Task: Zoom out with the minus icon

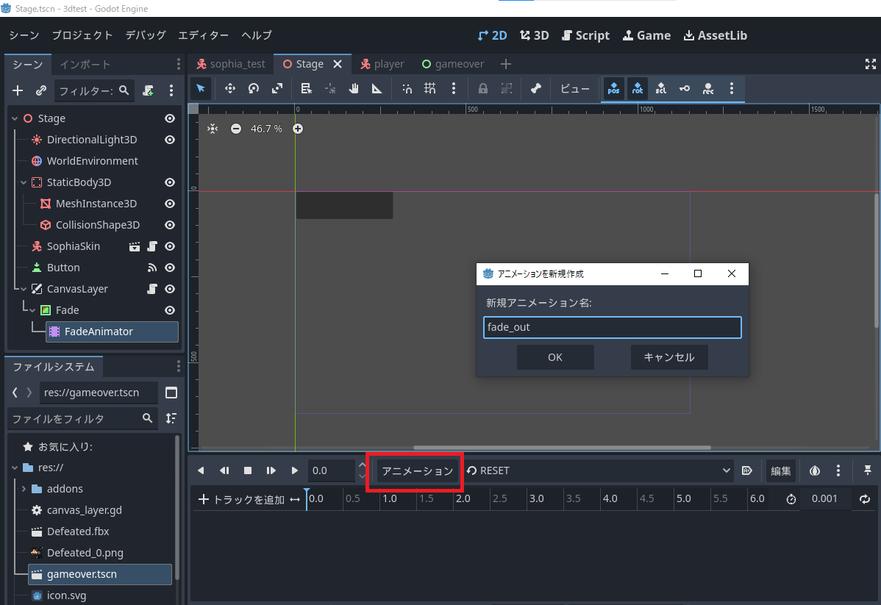Action: point(236,129)
